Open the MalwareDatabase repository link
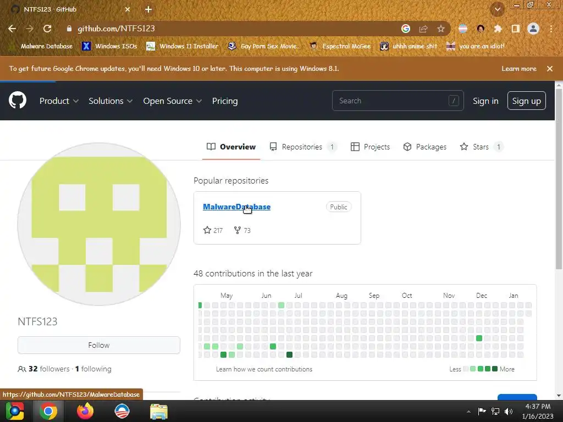The image size is (563, 422). click(236, 207)
